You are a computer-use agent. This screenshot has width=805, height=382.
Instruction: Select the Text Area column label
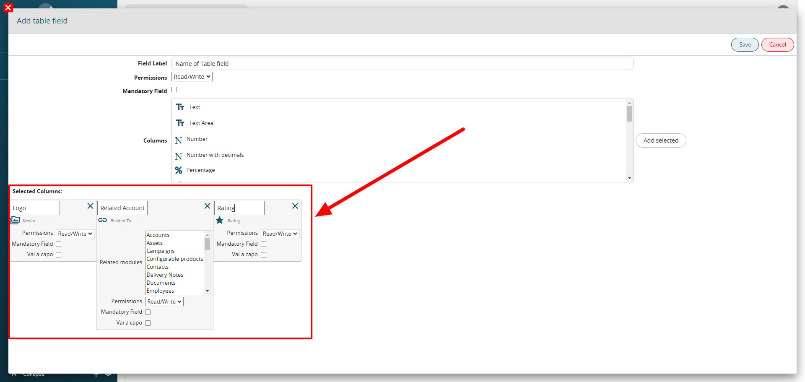201,123
